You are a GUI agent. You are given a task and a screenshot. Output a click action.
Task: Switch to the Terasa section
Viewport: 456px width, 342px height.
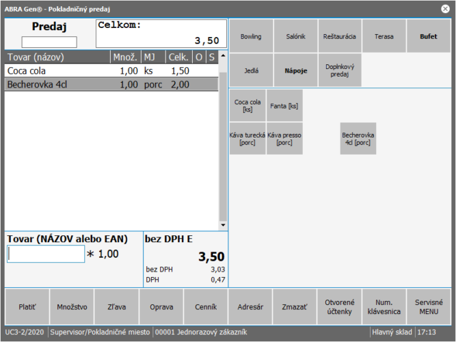tap(384, 36)
